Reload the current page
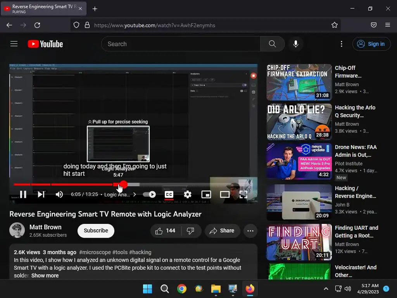Screen dimensions: 397x298 [x=37, y=25]
